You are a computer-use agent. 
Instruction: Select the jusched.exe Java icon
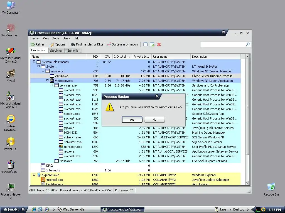tap(43, 179)
